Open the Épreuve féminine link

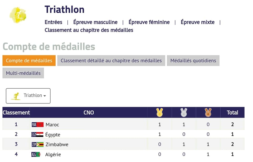click(x=149, y=22)
